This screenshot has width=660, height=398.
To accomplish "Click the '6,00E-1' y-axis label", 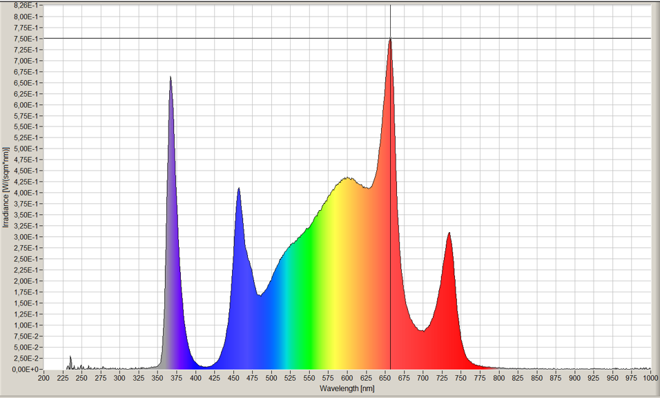I will (26, 105).
